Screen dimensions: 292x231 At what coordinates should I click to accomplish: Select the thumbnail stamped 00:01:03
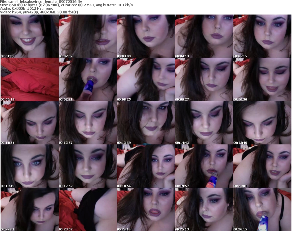point(30,36)
